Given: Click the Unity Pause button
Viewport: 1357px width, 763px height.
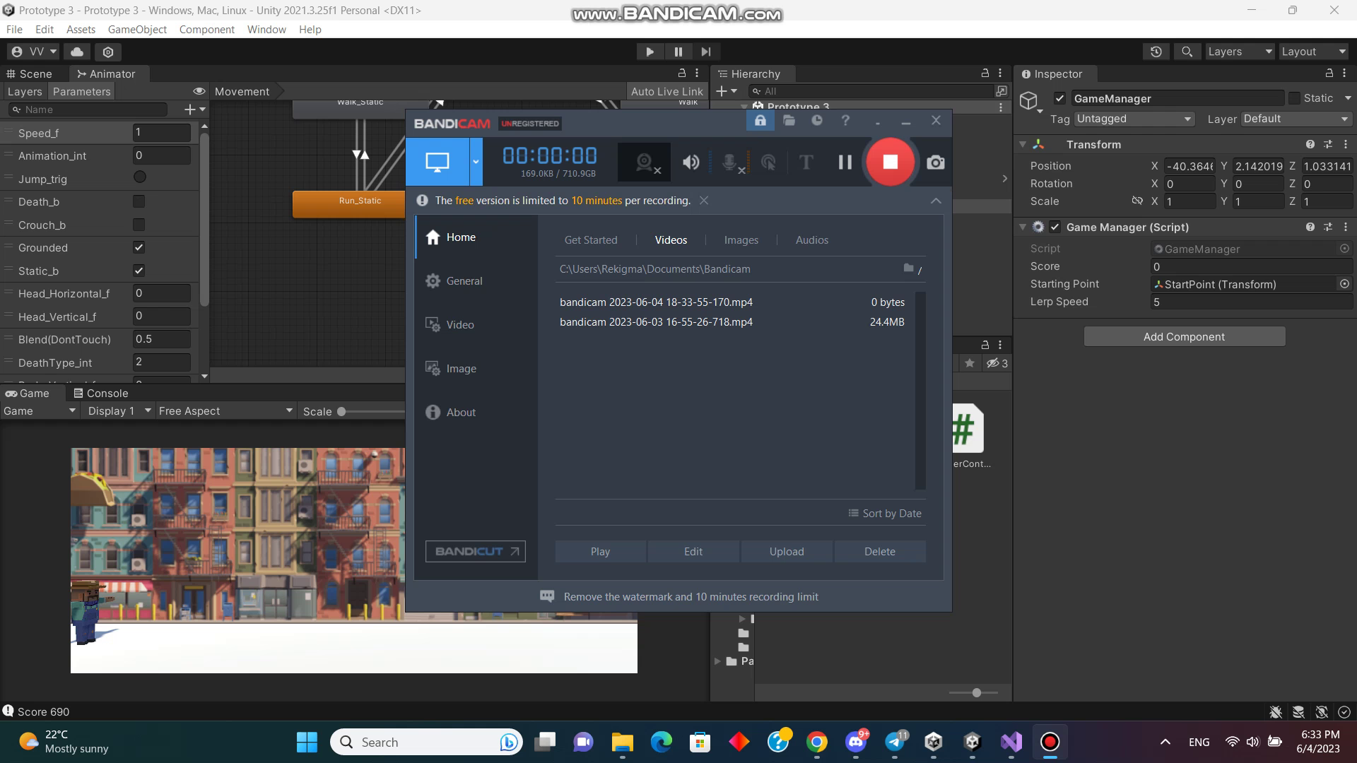Looking at the screenshot, I should [x=678, y=52].
